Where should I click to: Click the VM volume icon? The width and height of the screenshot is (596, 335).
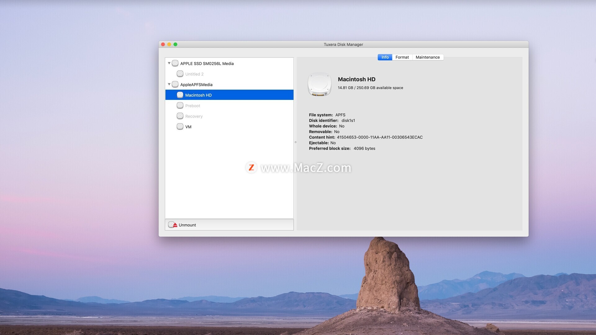pyautogui.click(x=180, y=127)
